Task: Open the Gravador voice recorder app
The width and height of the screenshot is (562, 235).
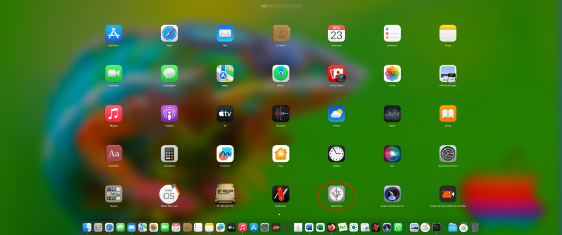Action: (x=280, y=114)
